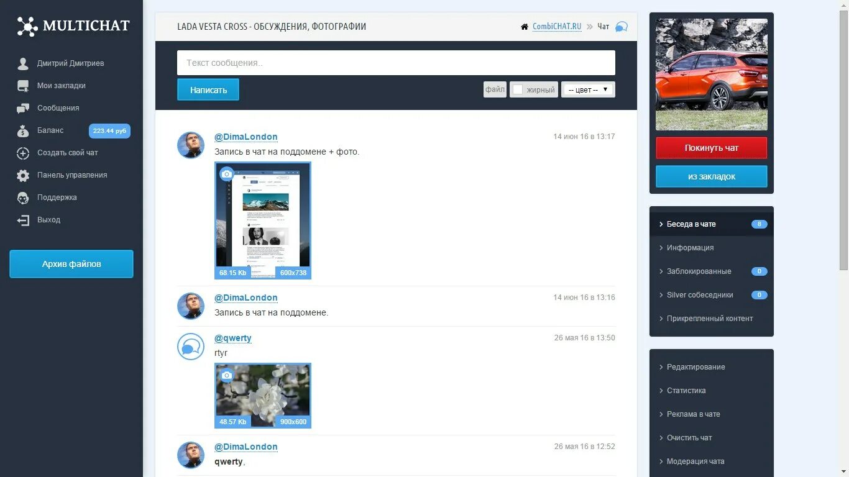Click into the Текст сообщения input field
849x477 pixels.
396,63
